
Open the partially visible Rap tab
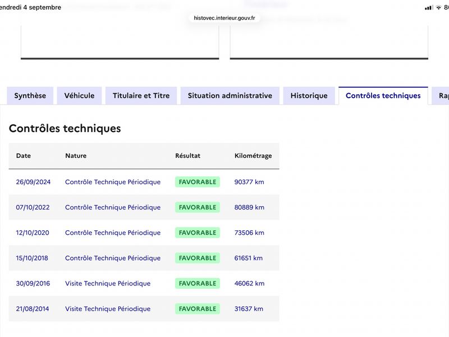pyautogui.click(x=441, y=95)
